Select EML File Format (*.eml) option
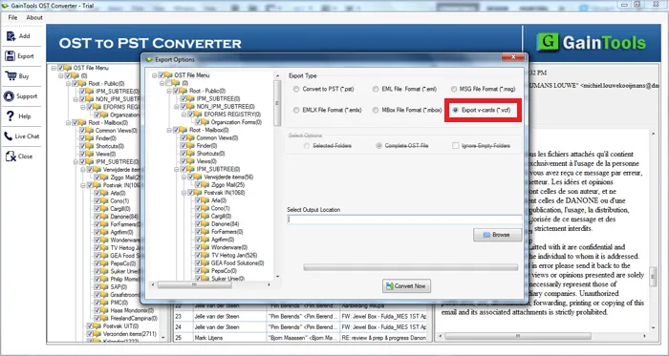Viewport: 669px width, 356px height. [376, 90]
